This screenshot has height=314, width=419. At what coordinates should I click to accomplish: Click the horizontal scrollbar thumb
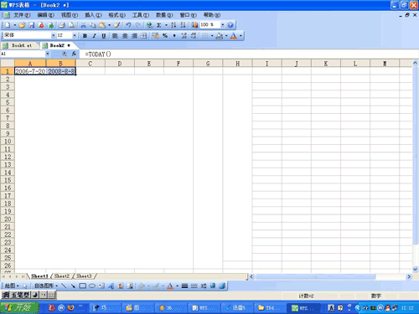(316, 276)
